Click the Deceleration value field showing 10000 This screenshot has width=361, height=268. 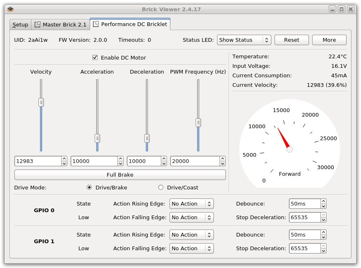[144, 161]
